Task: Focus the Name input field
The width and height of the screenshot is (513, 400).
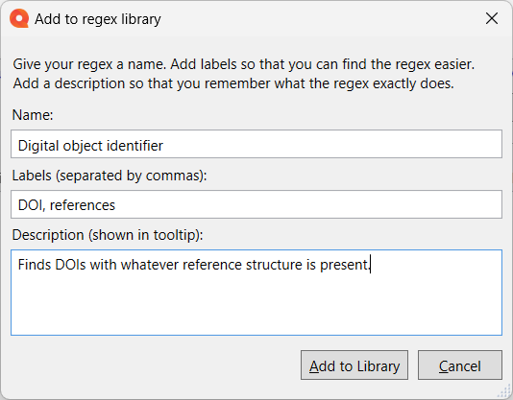Action: [256, 144]
